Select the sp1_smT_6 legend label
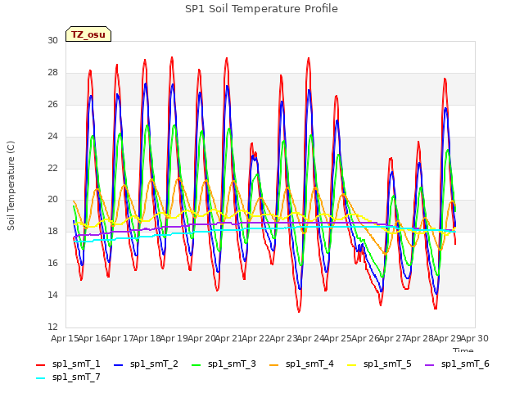Image resolution: width=524 pixels, height=393 pixels. [x=465, y=364]
